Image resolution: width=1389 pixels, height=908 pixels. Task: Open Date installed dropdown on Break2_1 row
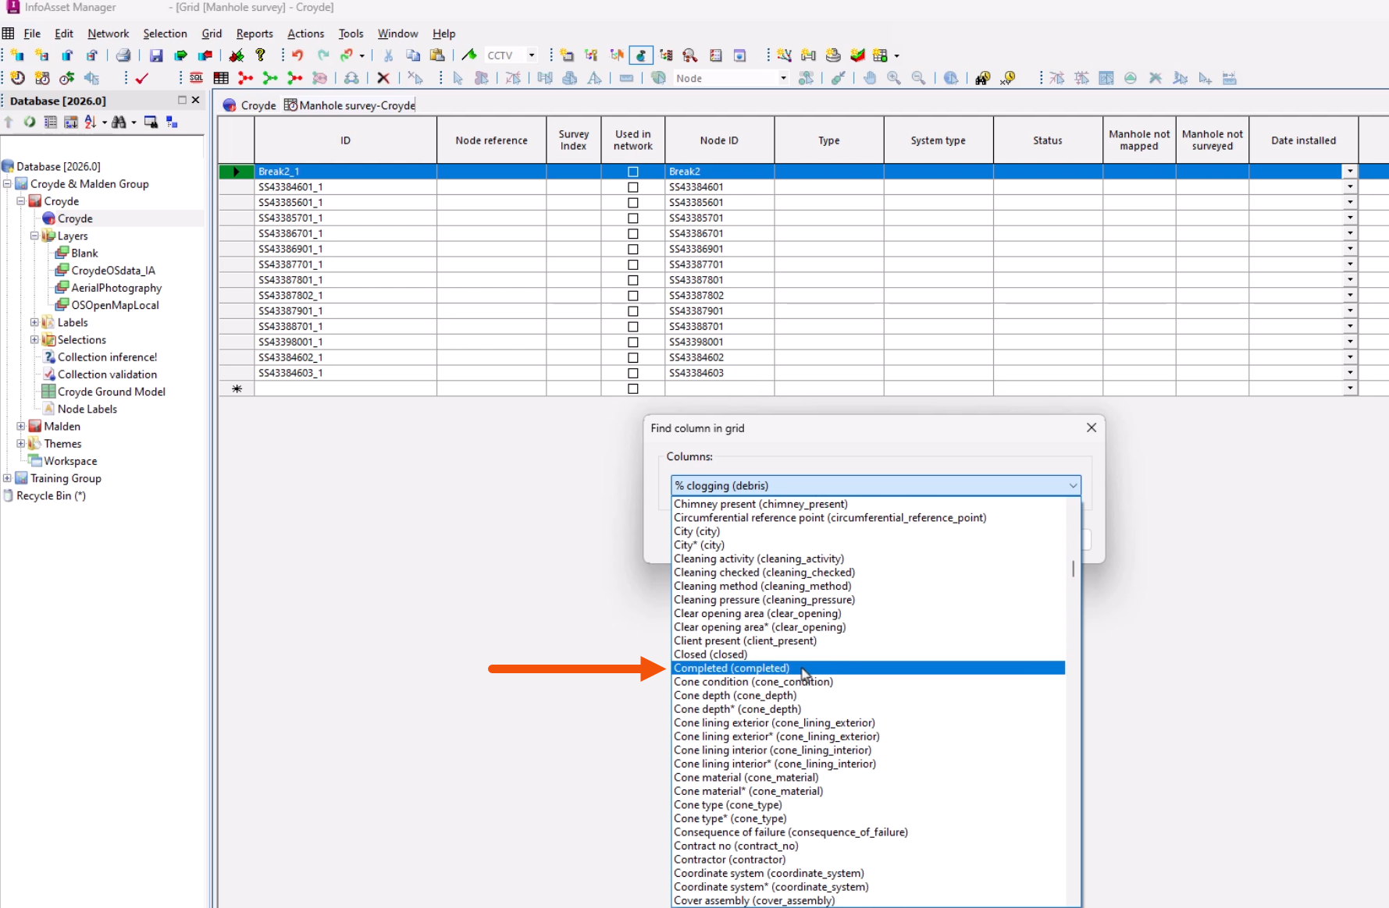pyautogui.click(x=1351, y=171)
